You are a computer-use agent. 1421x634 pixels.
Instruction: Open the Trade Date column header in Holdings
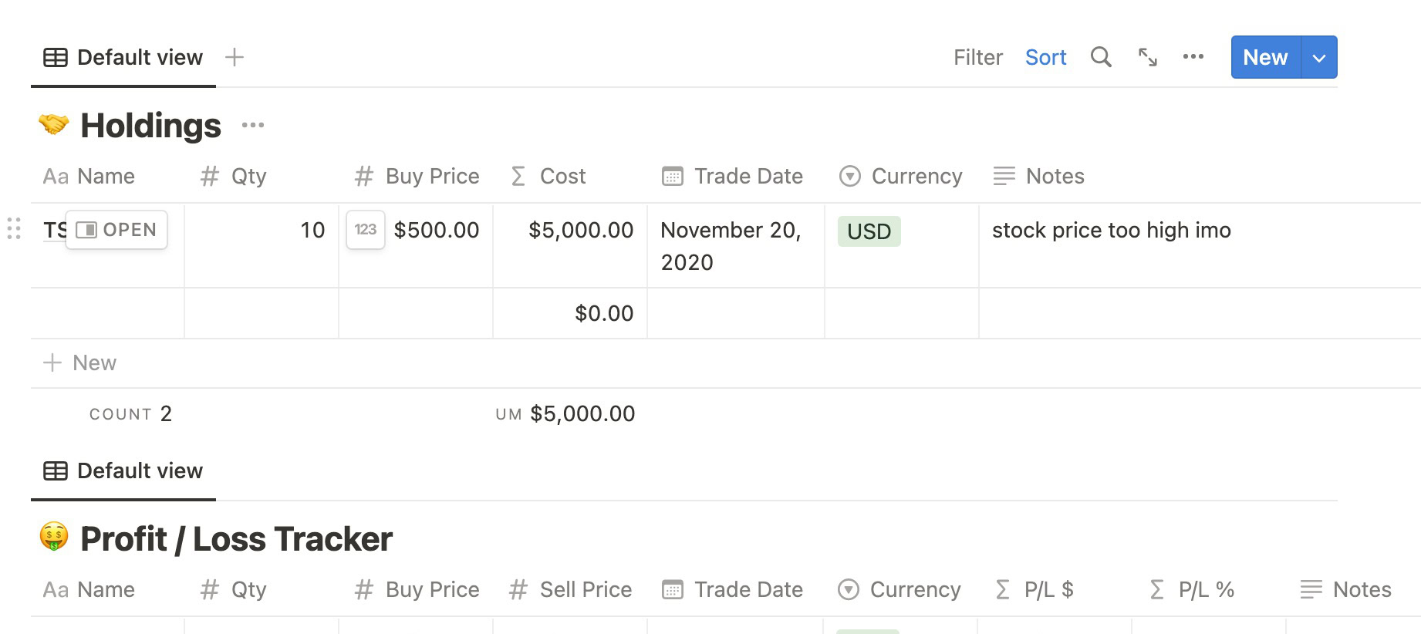733,177
